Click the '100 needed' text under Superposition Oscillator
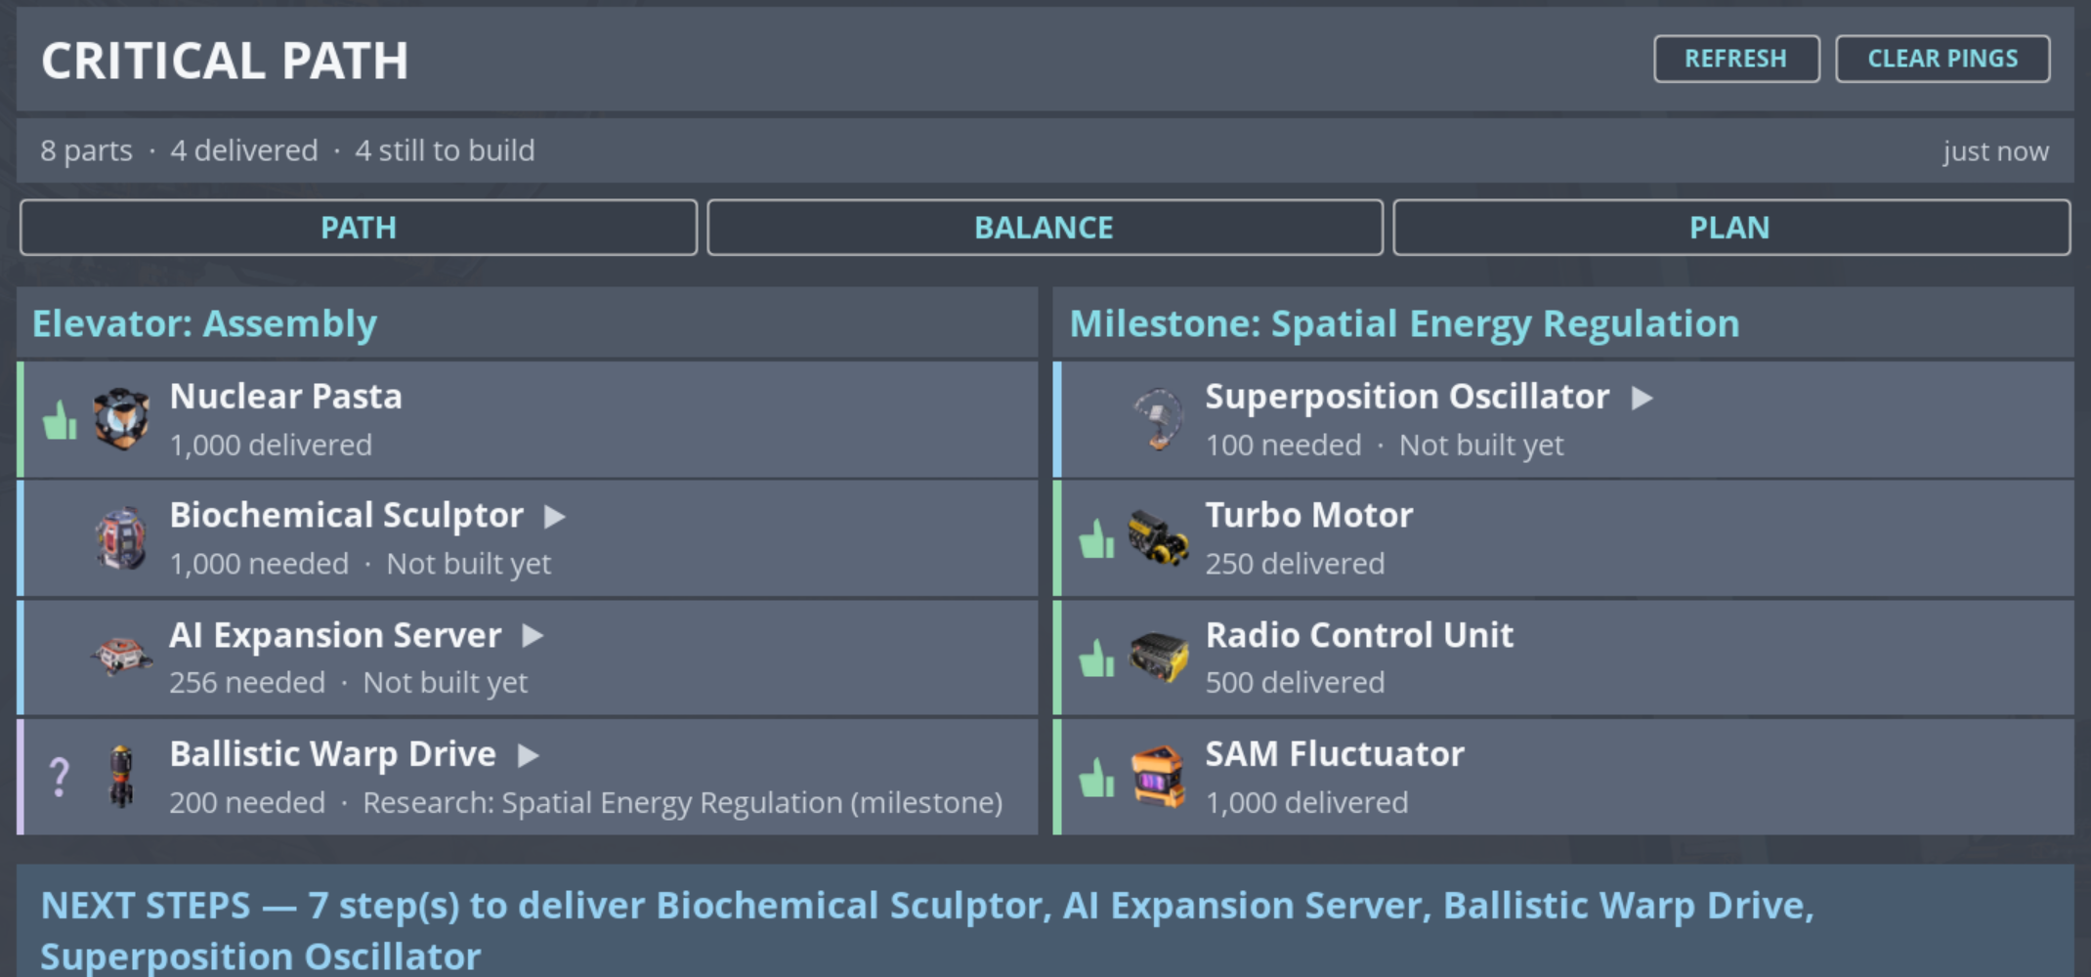The width and height of the screenshot is (2091, 977). [x=1283, y=446]
